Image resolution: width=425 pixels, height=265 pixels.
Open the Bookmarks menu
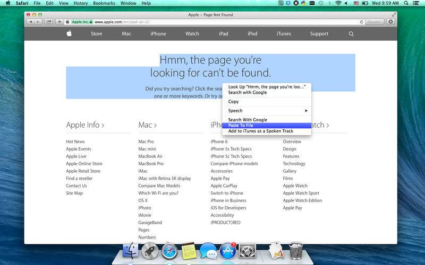pyautogui.click(x=104, y=3)
